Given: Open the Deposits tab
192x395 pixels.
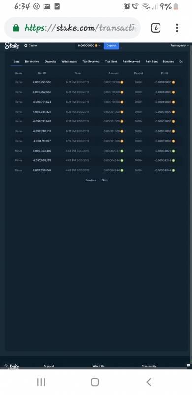Looking at the screenshot, I should pos(50,61).
